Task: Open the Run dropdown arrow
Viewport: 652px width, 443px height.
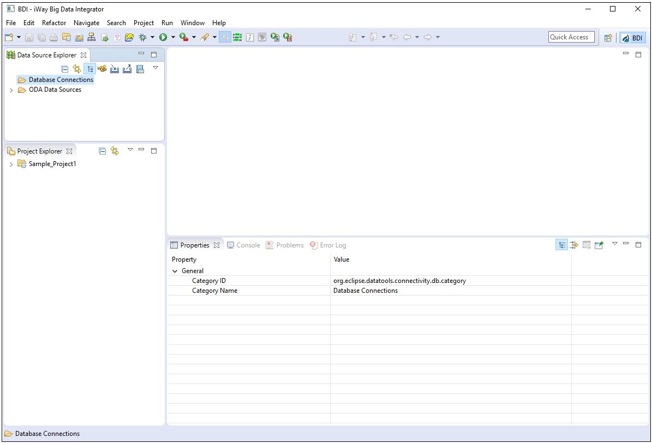Action: (173, 38)
